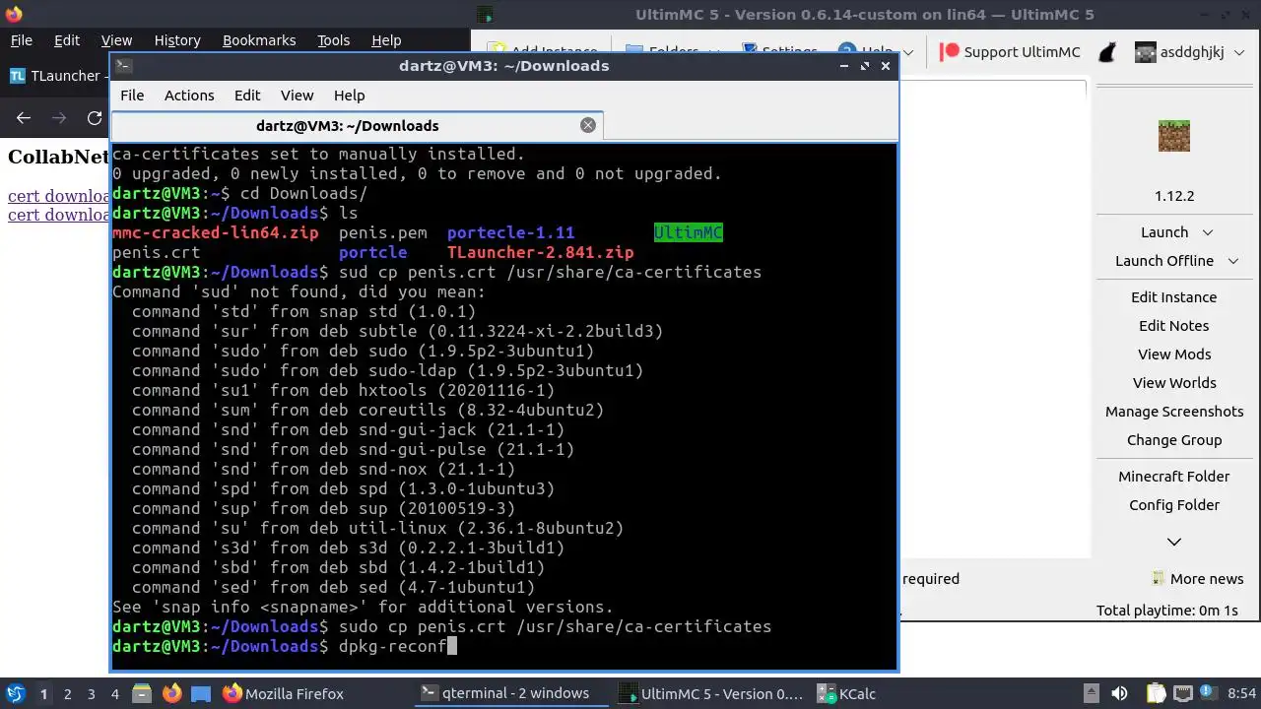Click Edit Notes in UltimMC

click(1174, 326)
